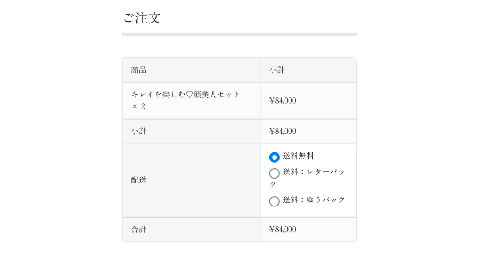Viewport: 479px width, 253px height.
Task: Click the ¥84,000 price in product row
Action: coord(282,101)
